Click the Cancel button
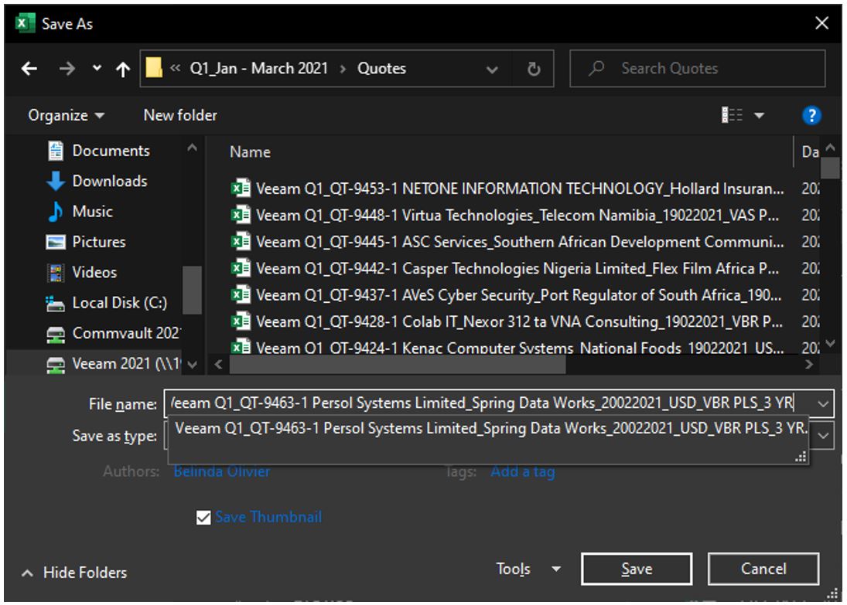Screen dimensions: 847x605 click(x=763, y=569)
